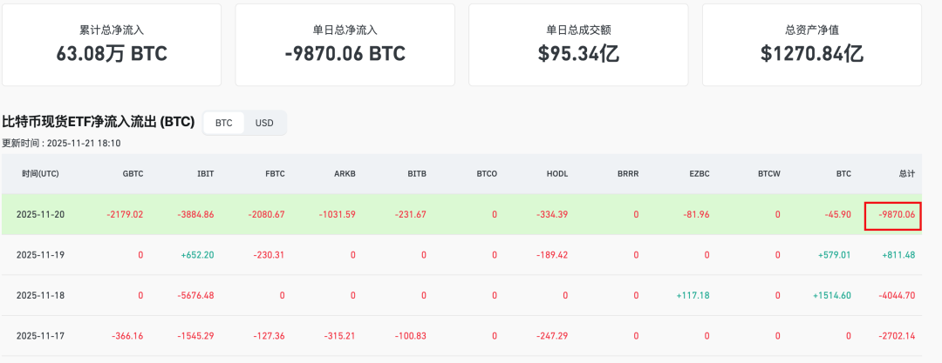Click the highlighted -9870.06 total cell
The height and width of the screenshot is (363, 942).
893,215
